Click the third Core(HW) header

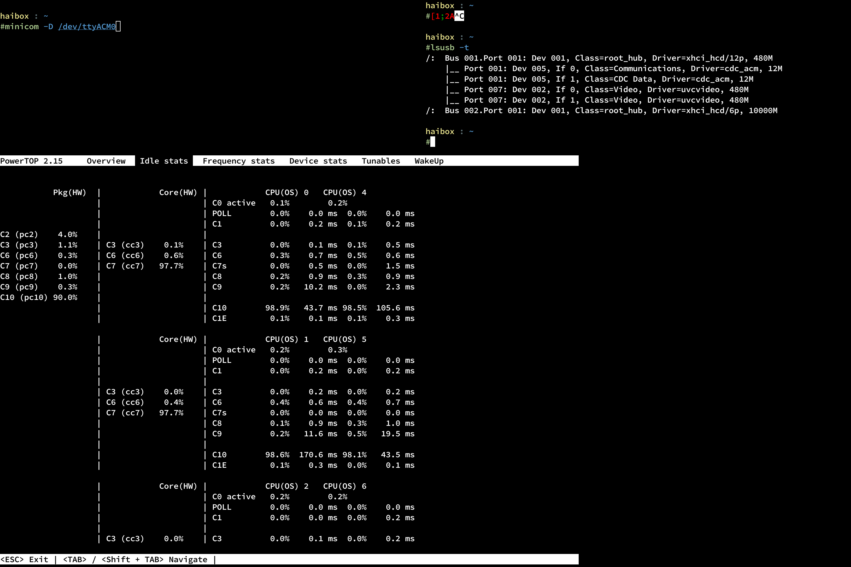coord(178,486)
